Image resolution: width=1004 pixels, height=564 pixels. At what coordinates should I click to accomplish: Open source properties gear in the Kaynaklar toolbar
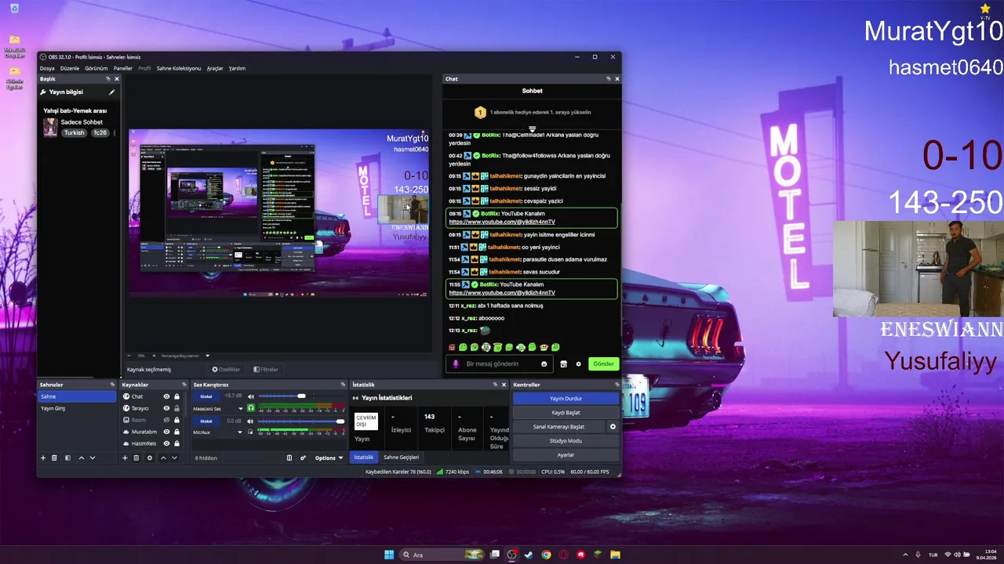coord(150,457)
